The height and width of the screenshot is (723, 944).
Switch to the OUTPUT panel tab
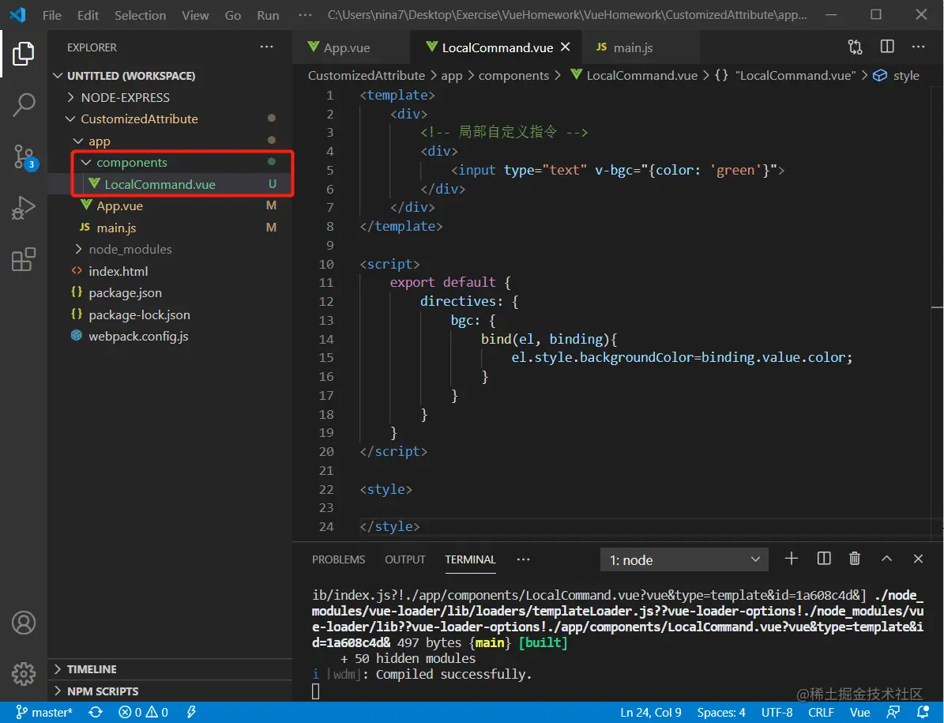point(405,560)
